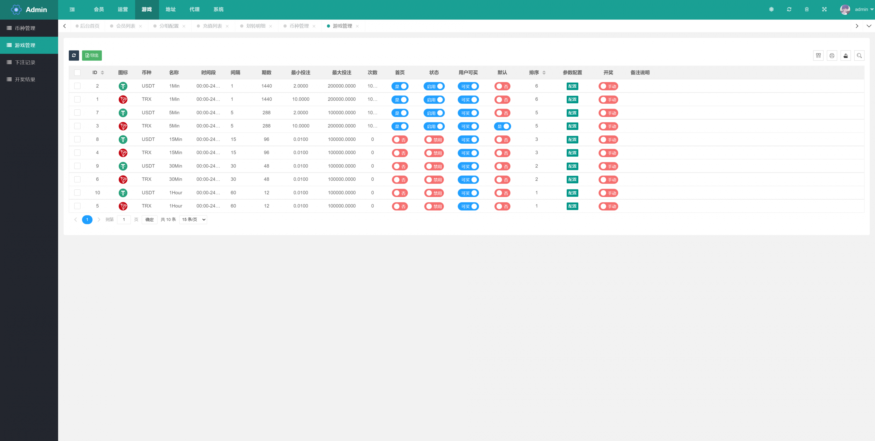Click the page number input field
The width and height of the screenshot is (875, 441).
pyautogui.click(x=124, y=220)
